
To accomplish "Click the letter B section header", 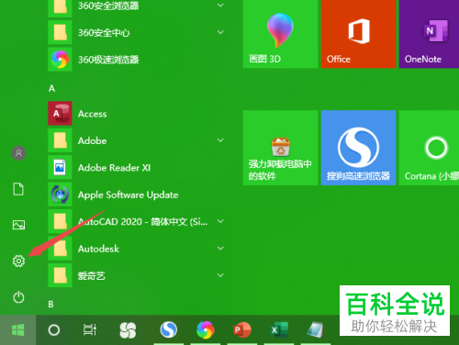I will click(x=50, y=305).
